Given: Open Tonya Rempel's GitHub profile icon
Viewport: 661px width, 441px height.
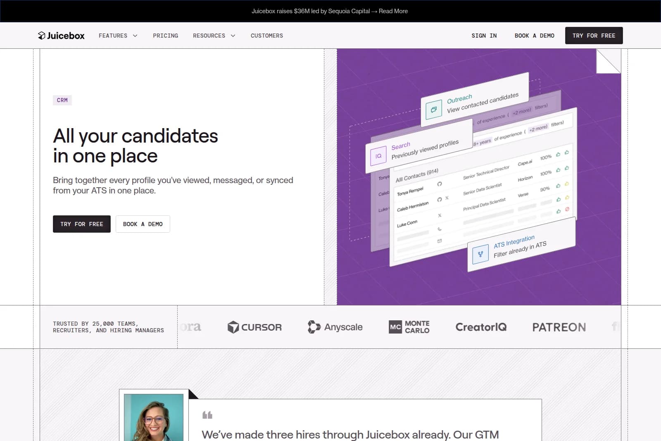Looking at the screenshot, I should [440, 184].
